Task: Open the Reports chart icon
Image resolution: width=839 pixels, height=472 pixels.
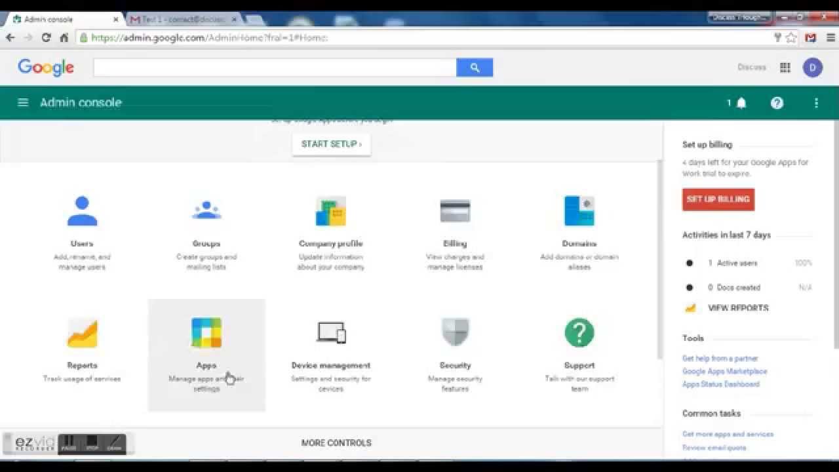Action: [82, 333]
